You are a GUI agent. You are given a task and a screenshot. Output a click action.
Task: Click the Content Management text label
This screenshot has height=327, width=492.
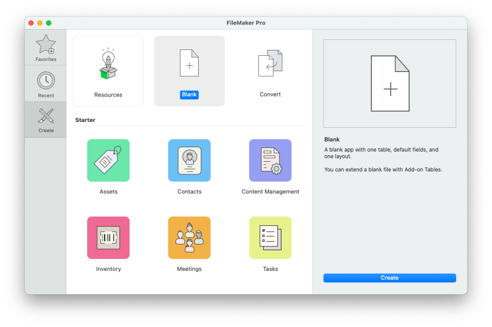(x=270, y=192)
